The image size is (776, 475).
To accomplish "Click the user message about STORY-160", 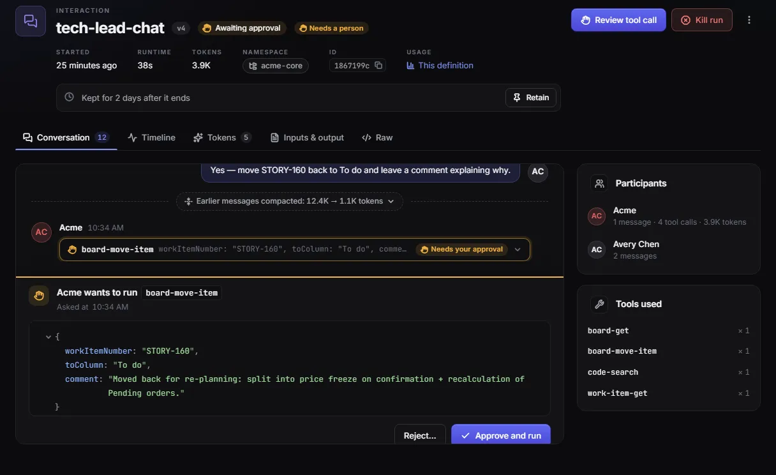I will click(x=361, y=172).
